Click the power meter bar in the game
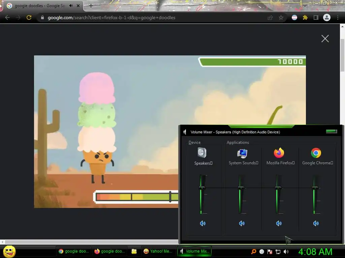The height and width of the screenshot is (258, 345). (x=136, y=197)
